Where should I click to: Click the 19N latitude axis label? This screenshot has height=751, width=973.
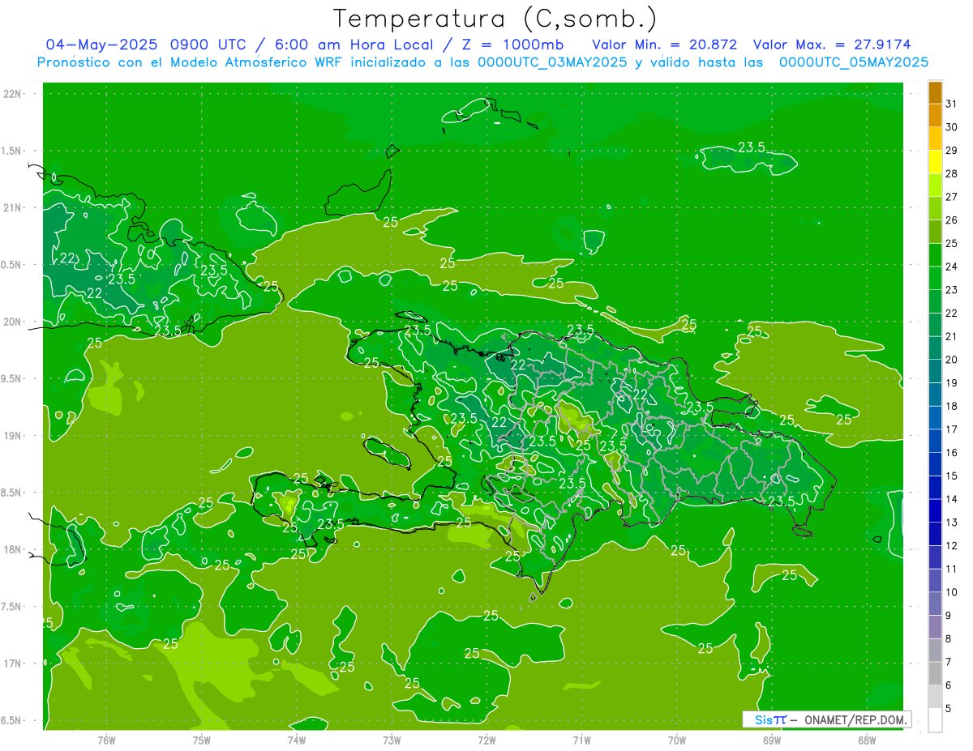(x=11, y=435)
